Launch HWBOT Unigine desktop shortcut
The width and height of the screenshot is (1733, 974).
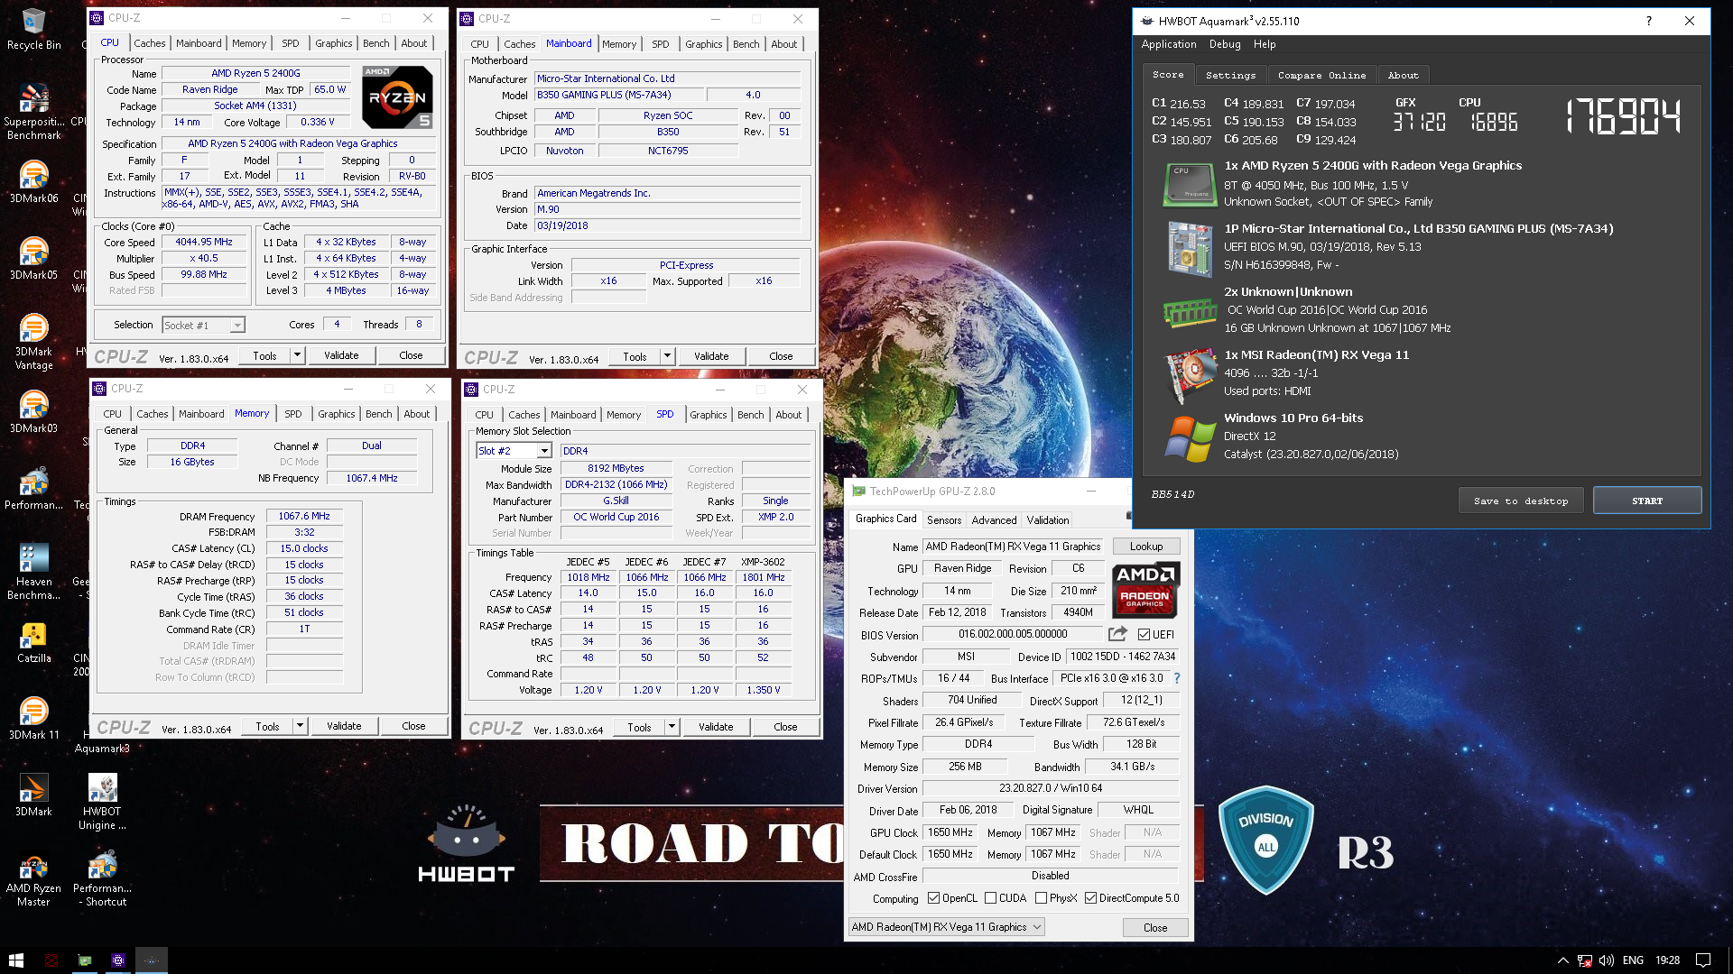coord(102,802)
